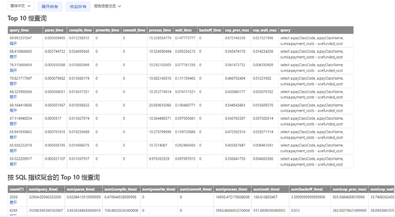395x217 pixels.
Task: Select the parse_time value 0.002744732
Action: point(55,52)
